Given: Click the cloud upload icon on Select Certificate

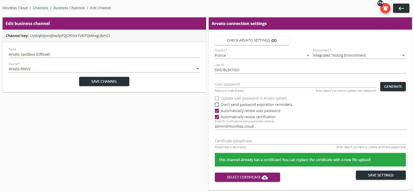Looking at the screenshot, I should [265, 177].
